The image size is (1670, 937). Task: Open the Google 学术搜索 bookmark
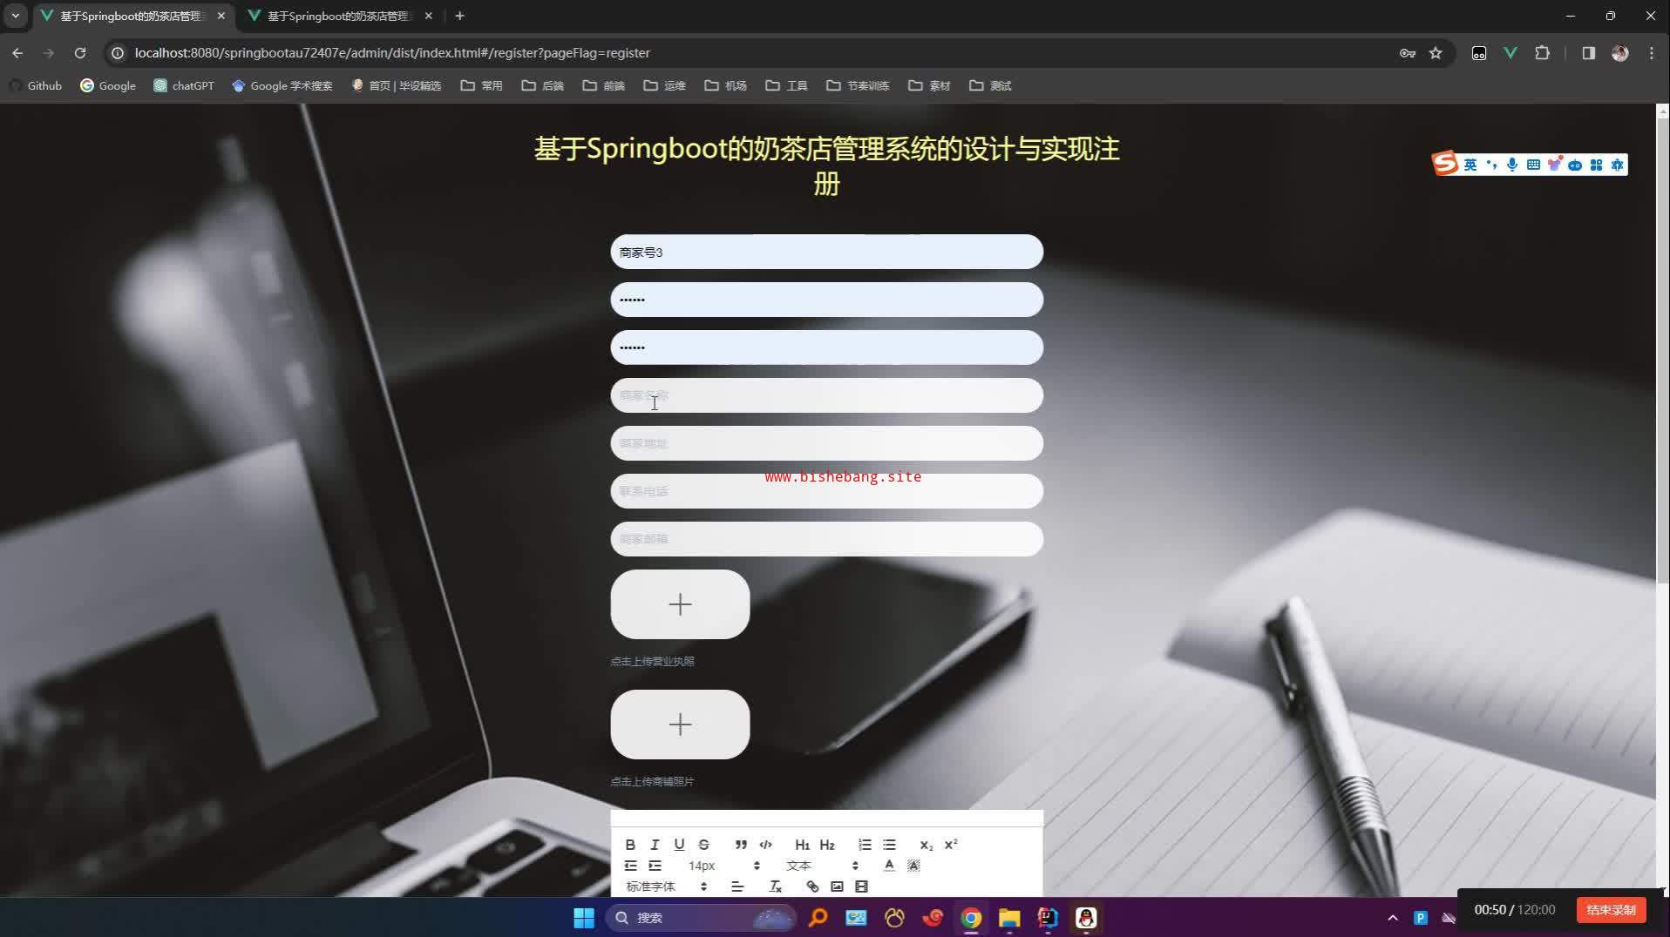pos(282,85)
